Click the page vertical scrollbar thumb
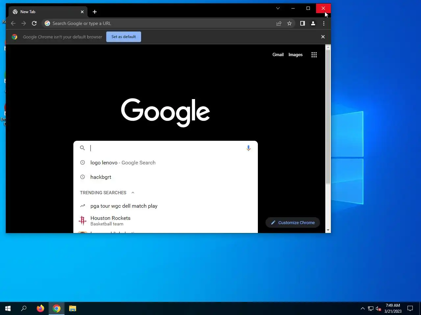 coord(328,117)
